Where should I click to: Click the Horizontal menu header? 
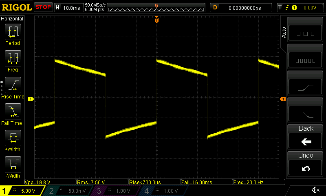point(12,19)
